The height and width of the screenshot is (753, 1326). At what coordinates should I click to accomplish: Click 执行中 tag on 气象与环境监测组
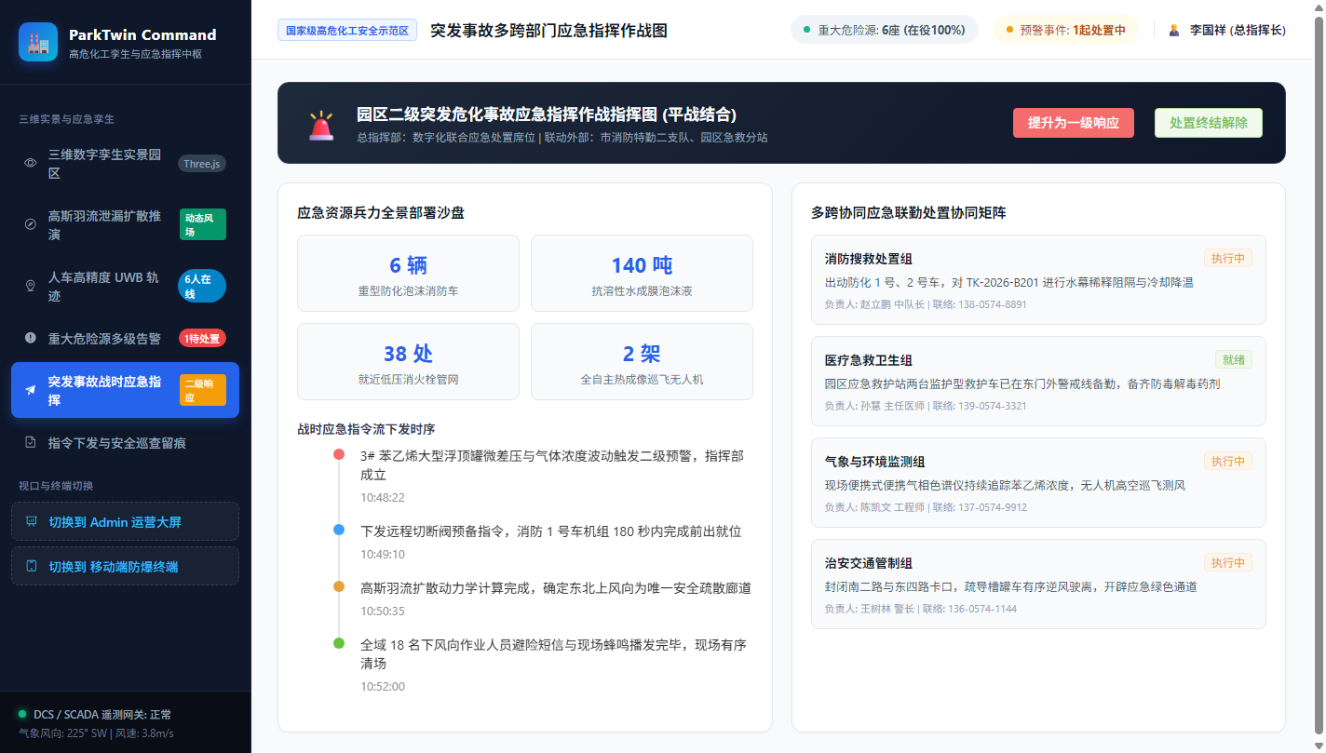(1227, 461)
